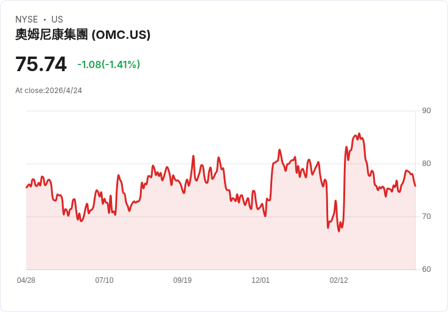Click the 02/12 date axis label

pyautogui.click(x=339, y=280)
